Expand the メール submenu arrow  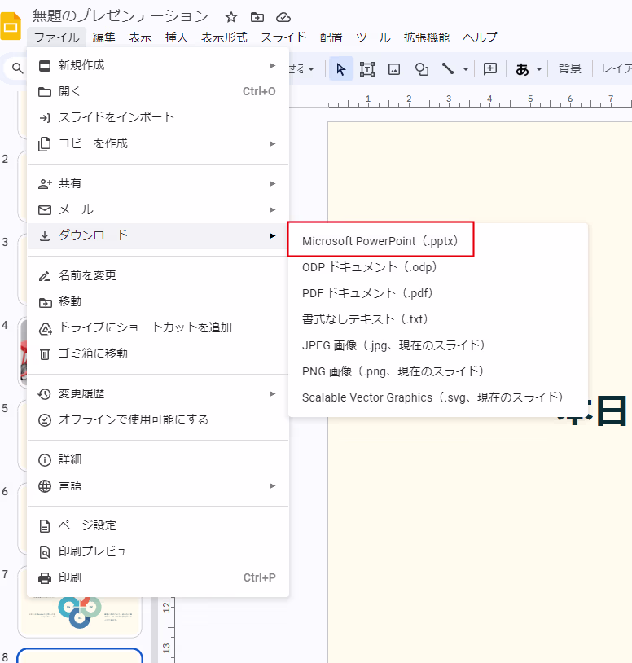(x=273, y=209)
